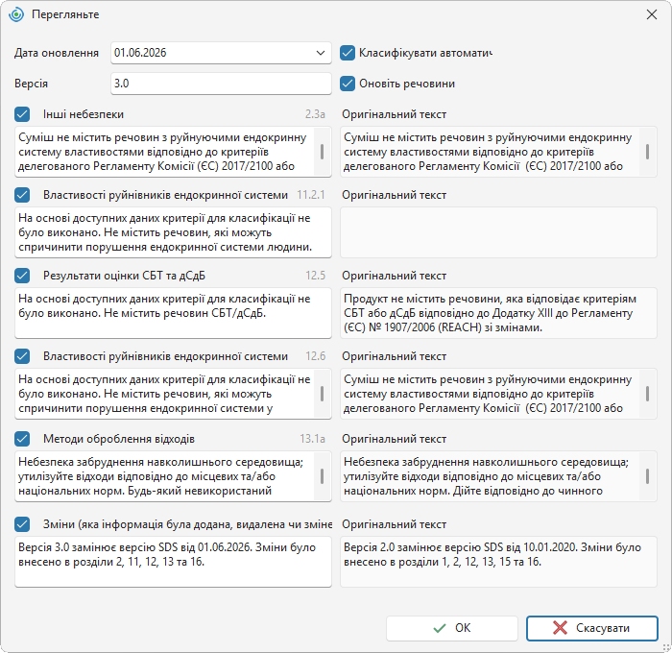Image resolution: width=672 pixels, height=653 pixels.
Task: Click the app logo icon in title bar
Action: click(16, 14)
